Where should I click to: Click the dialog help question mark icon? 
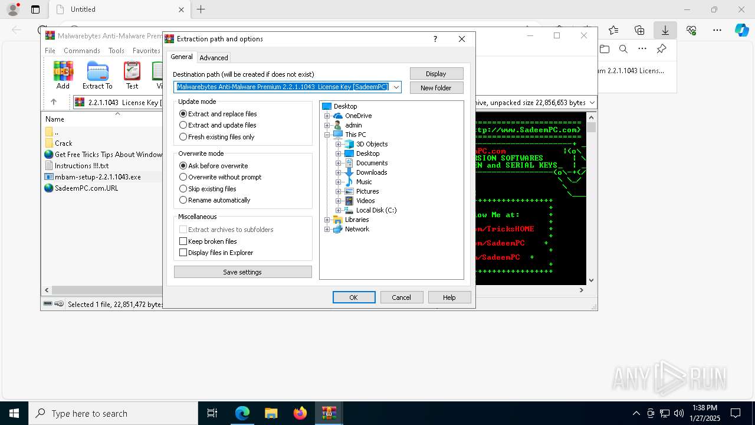(x=435, y=39)
